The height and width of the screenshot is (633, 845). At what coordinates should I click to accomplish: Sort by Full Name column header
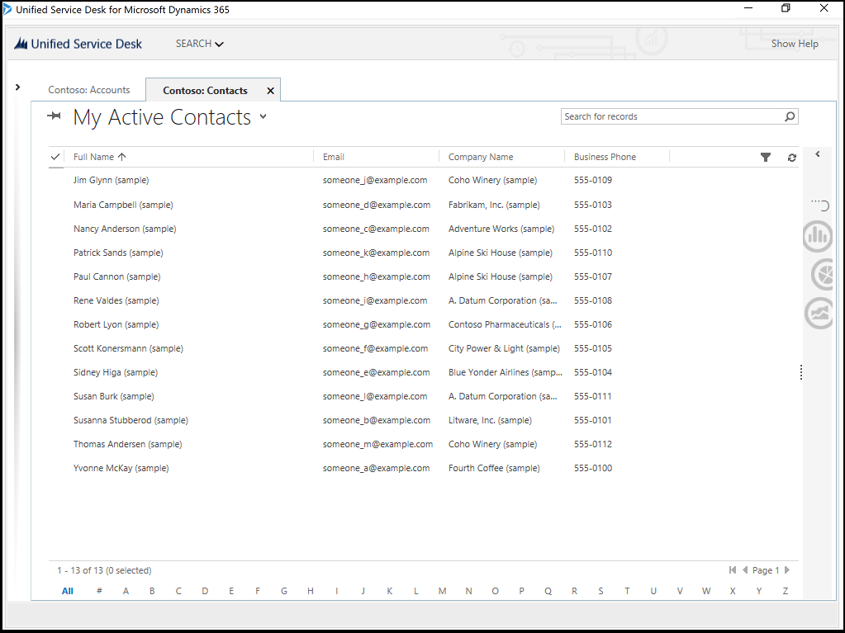(x=99, y=157)
